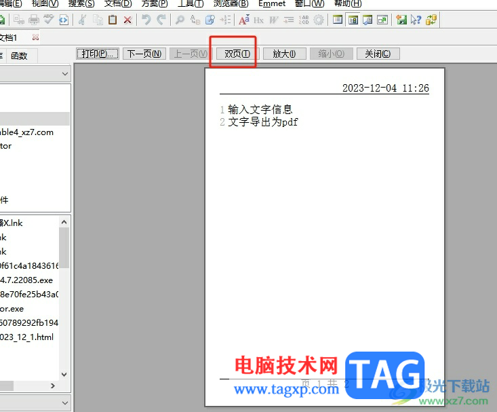The width and height of the screenshot is (497, 412).
Task: Go to next page with 下一页(N)
Action: (144, 54)
